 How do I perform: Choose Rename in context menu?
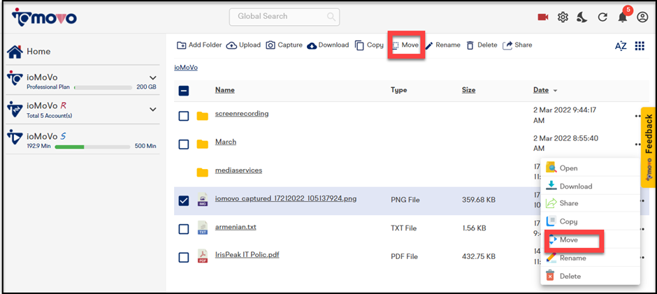point(590,258)
